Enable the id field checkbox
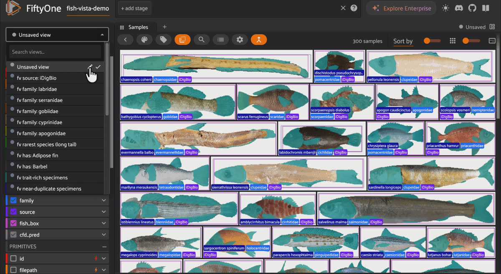The width and height of the screenshot is (501, 274). click(13, 259)
